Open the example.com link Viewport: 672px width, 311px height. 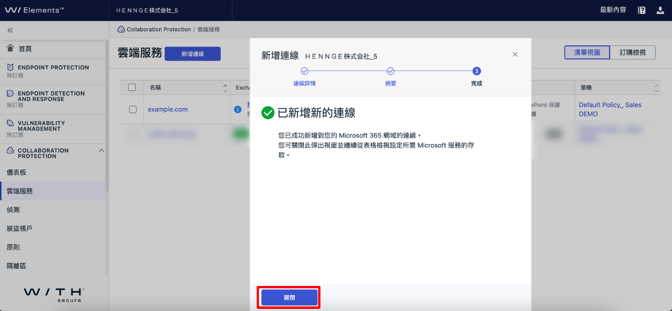pos(167,110)
